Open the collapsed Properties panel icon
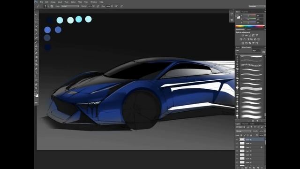The height and width of the screenshot is (169, 300). (x=232, y=20)
